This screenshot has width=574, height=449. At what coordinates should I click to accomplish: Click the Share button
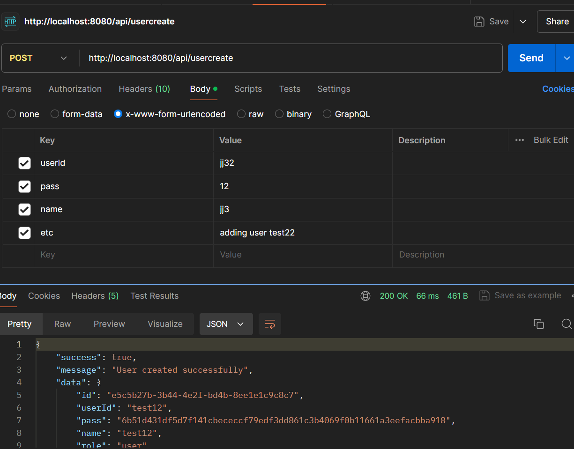click(556, 22)
